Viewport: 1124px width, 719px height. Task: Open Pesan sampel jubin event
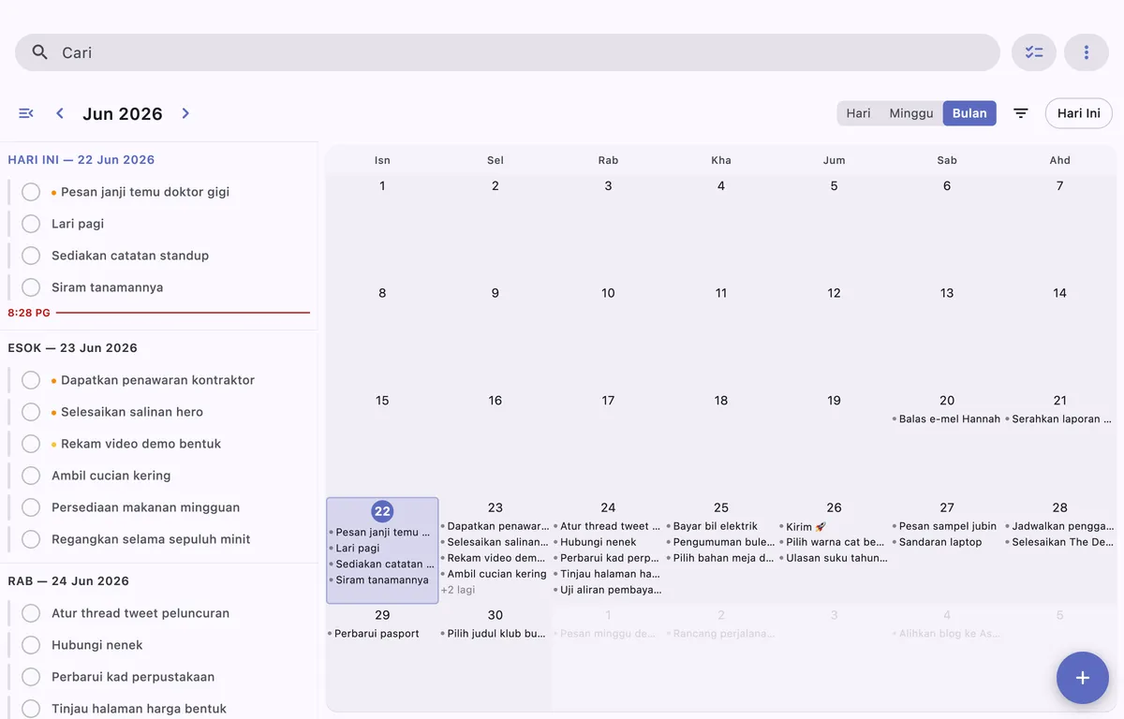(946, 526)
